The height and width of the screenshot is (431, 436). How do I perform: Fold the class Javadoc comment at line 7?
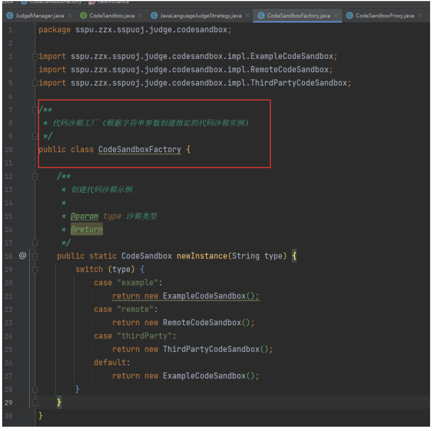coord(35,110)
